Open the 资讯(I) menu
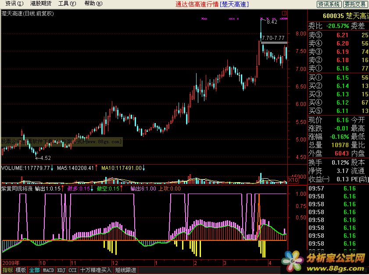The height and width of the screenshot is (275, 369). pos(14,4)
